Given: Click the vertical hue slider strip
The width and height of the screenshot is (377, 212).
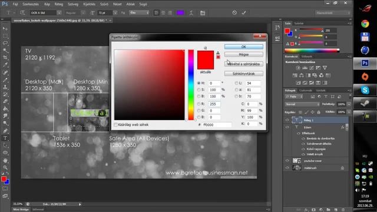Looking at the screenshot, I should (191, 85).
